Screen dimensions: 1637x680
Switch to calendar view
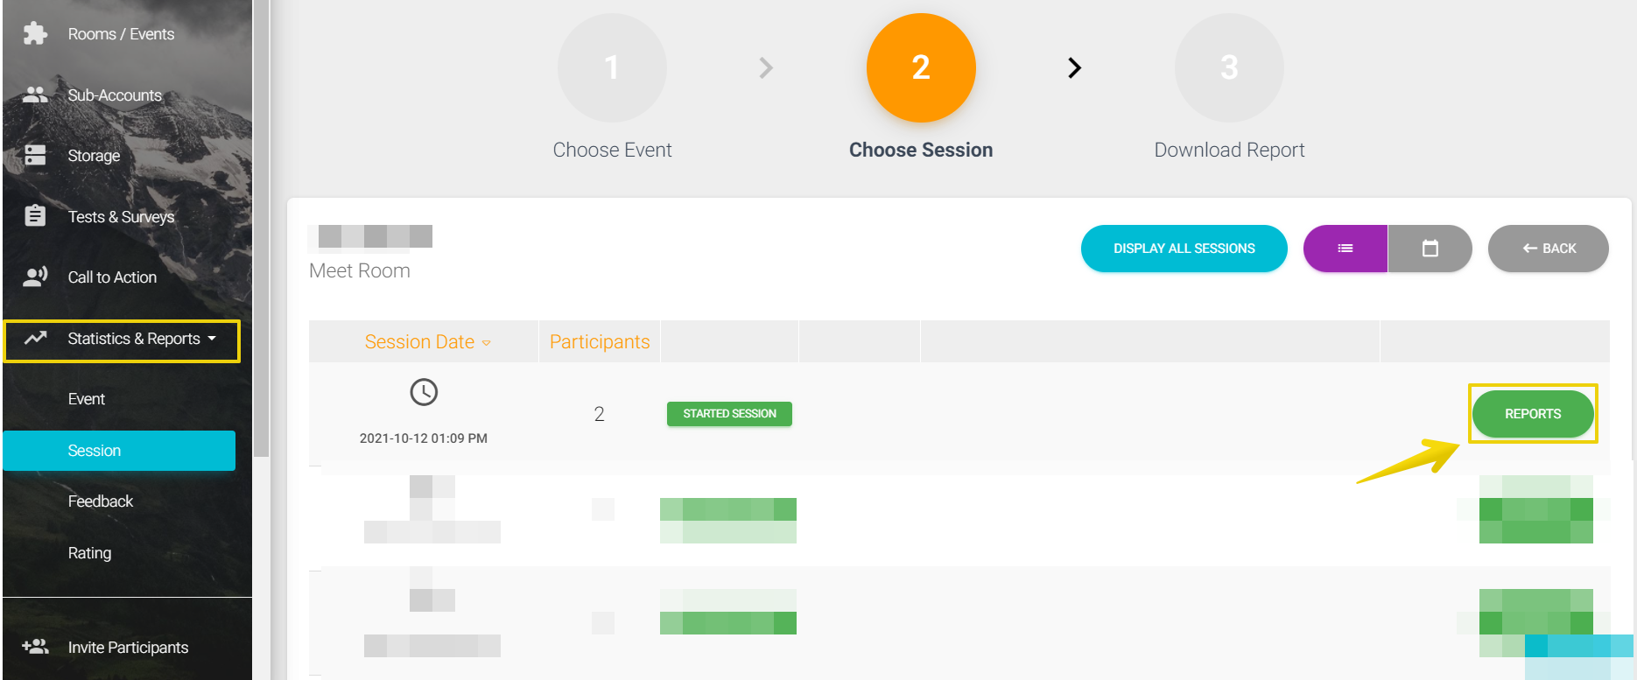click(1430, 249)
